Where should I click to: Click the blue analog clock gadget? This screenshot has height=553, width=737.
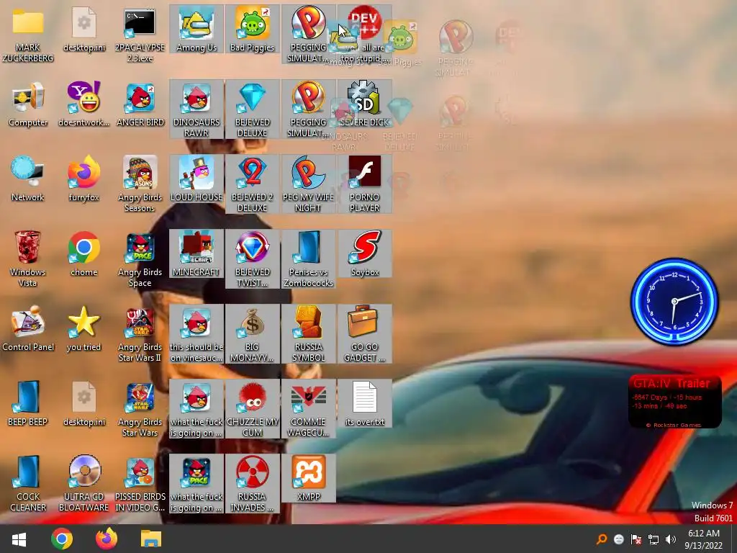pyautogui.click(x=674, y=301)
